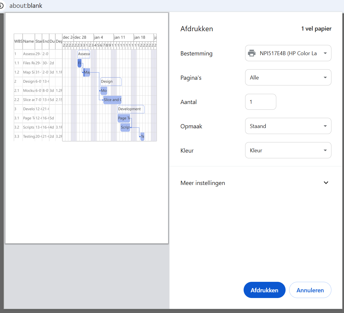The width and height of the screenshot is (344, 313).
Task: Click the Page Te task bar in the Gantt chart
Action: pyautogui.click(x=123, y=118)
